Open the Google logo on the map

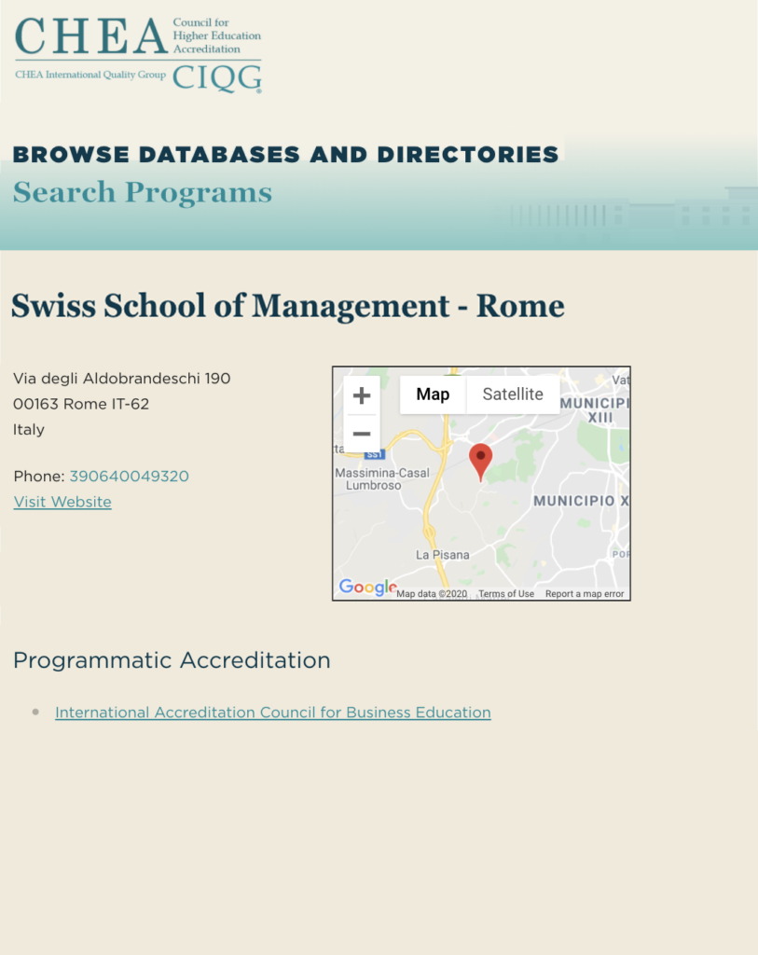366,588
